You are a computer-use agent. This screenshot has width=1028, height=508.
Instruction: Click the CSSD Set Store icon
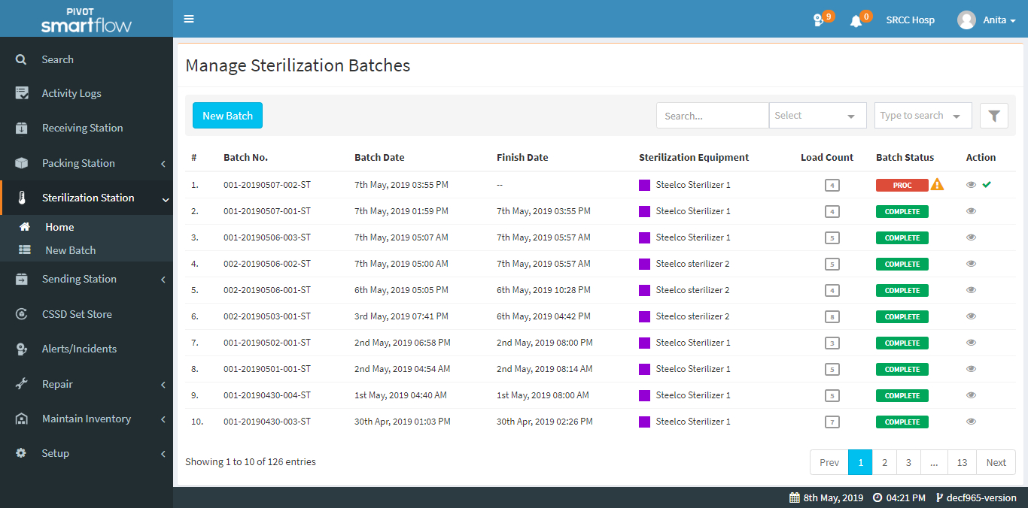tap(22, 314)
